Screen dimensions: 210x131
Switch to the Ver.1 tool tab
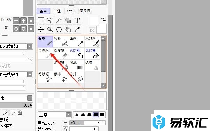71,11
